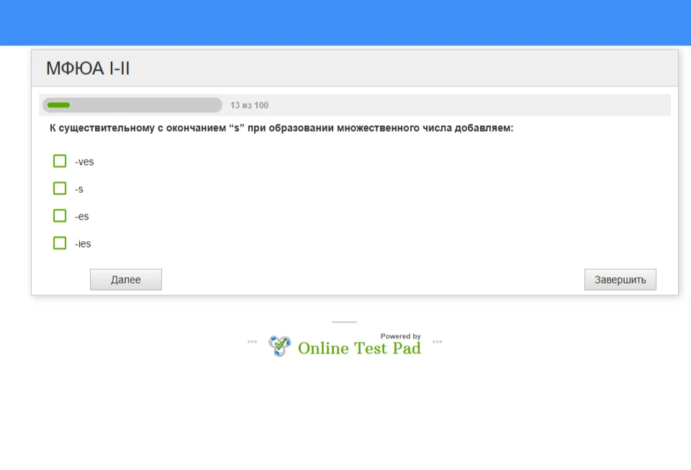Select the "-ies" answer checkbox
Screen dimensions: 691x470
click(60, 243)
